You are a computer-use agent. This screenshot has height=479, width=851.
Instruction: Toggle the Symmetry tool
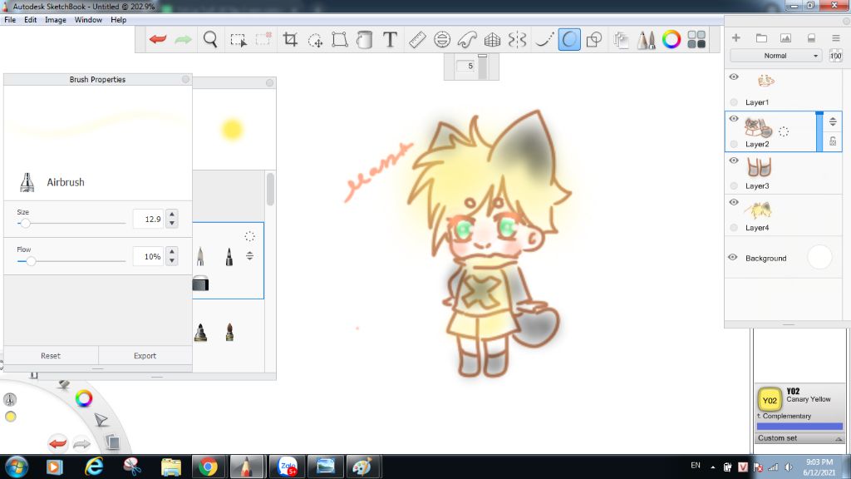517,39
